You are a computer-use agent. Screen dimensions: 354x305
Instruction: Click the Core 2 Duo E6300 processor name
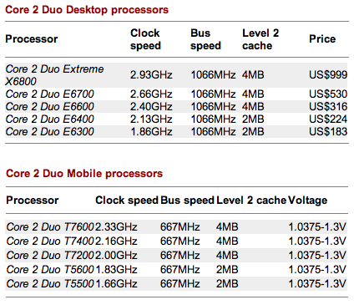coord(50,132)
